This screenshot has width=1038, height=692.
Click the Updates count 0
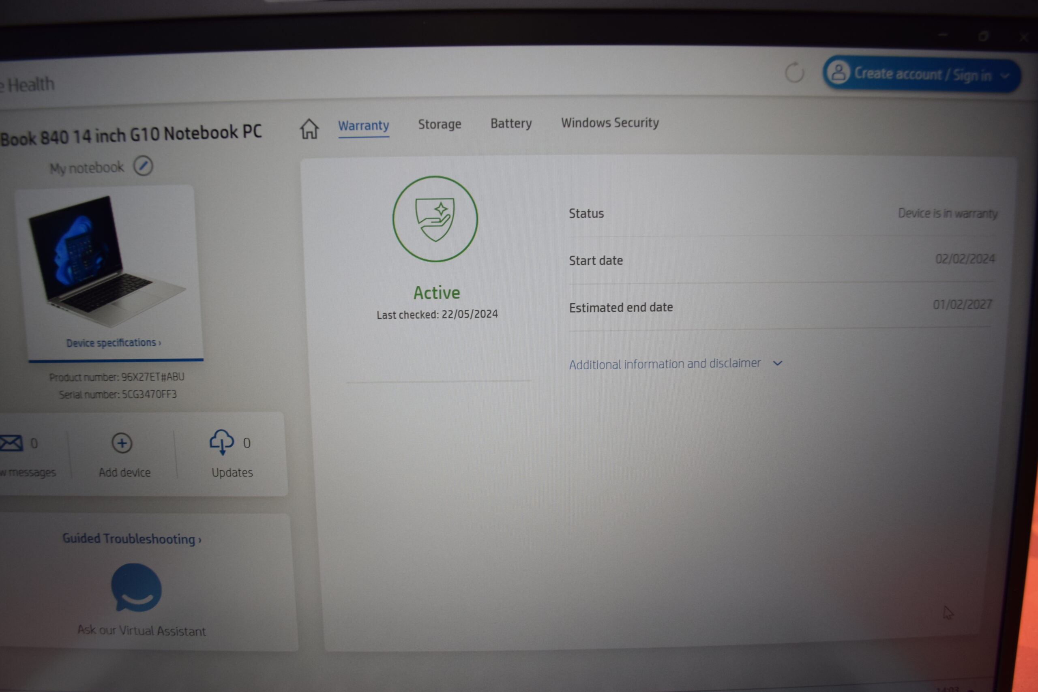[247, 443]
